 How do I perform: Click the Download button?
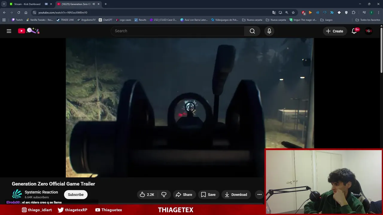pyautogui.click(x=236, y=195)
